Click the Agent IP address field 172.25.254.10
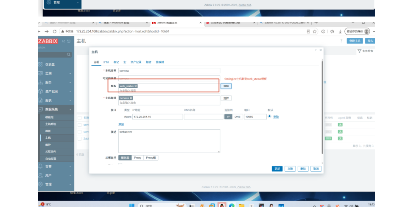Screen dimensions: 405x214 pyautogui.click(x=158, y=117)
